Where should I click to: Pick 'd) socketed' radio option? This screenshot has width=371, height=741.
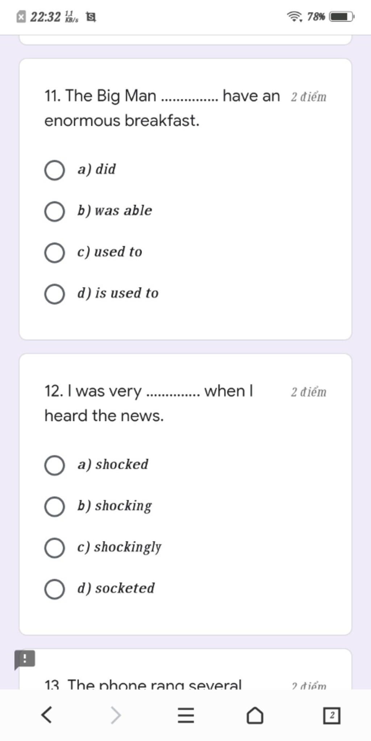[x=55, y=589]
